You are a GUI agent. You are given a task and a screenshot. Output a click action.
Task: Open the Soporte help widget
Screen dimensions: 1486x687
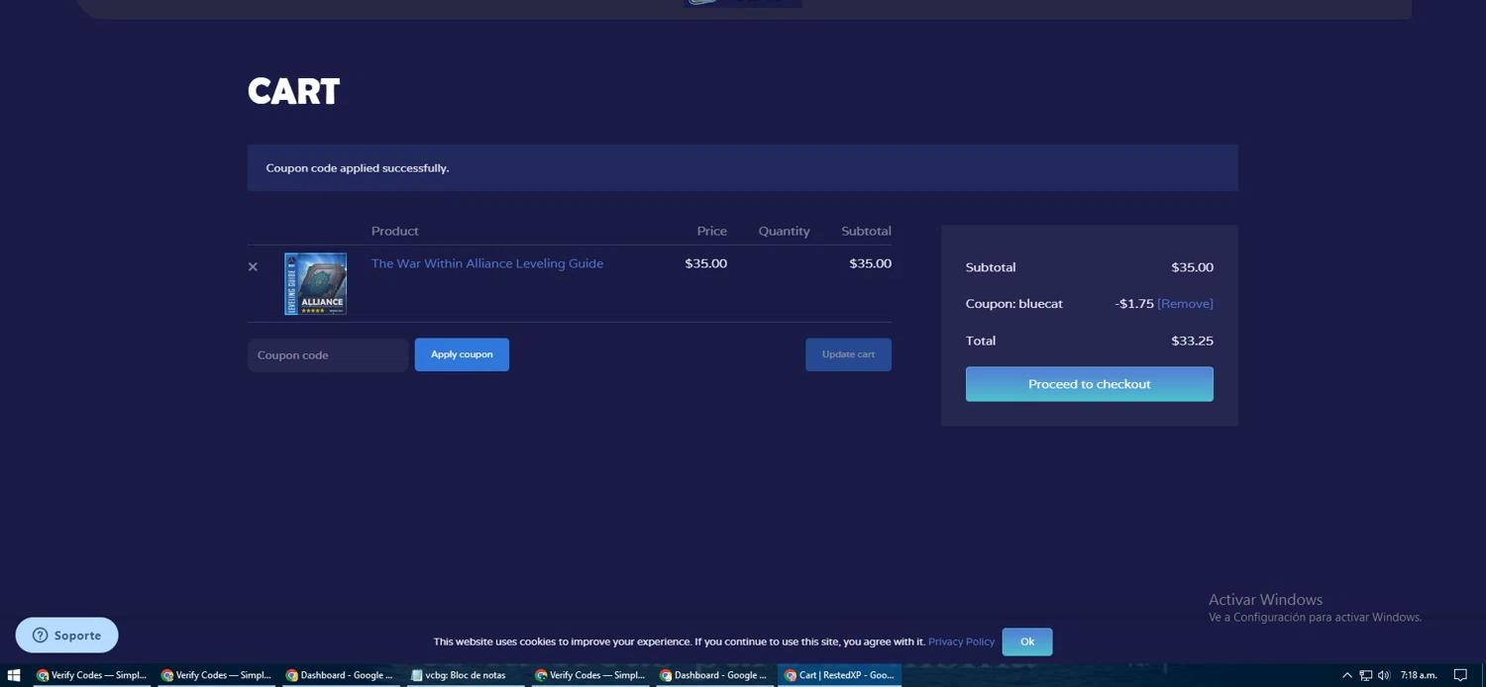pos(67,636)
